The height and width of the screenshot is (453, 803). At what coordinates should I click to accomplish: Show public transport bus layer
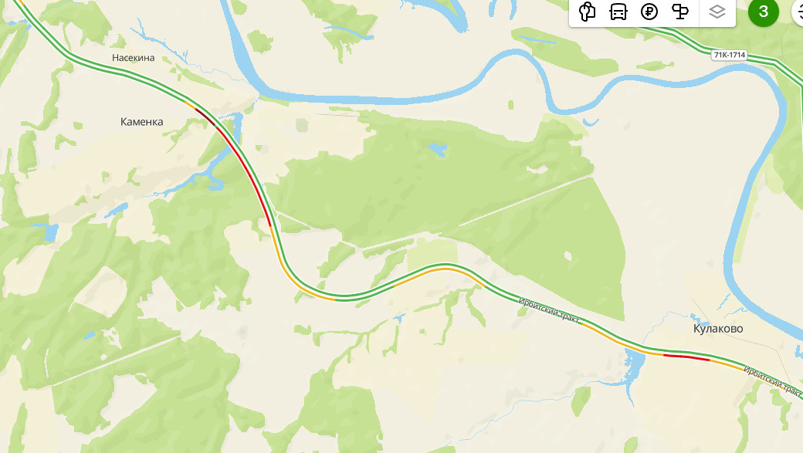point(618,12)
